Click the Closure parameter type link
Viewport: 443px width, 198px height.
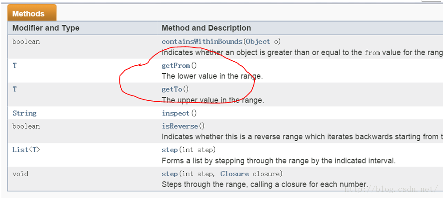234,174
